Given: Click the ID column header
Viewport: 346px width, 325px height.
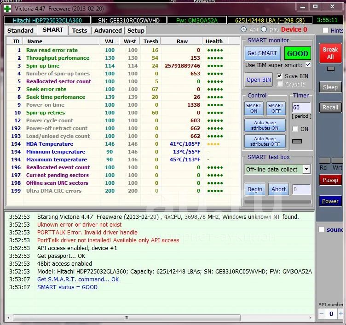Looking at the screenshot, I should tap(15, 41).
